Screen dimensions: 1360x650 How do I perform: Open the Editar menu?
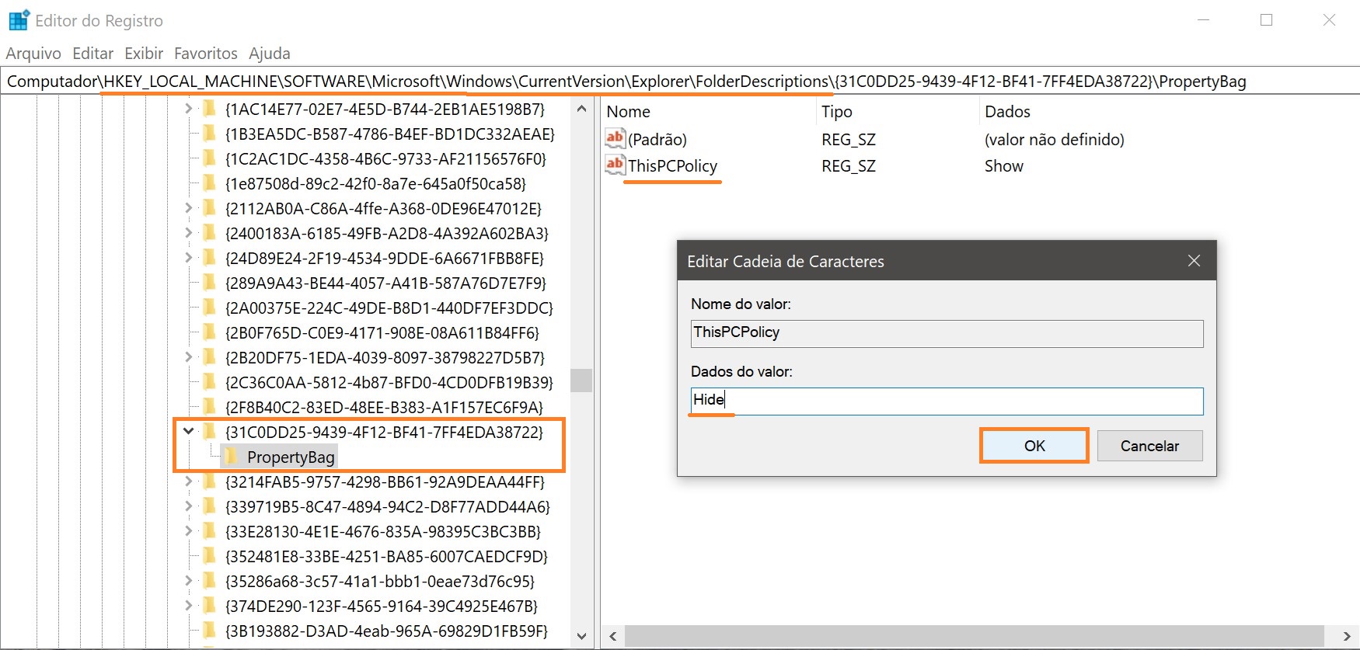(x=93, y=53)
